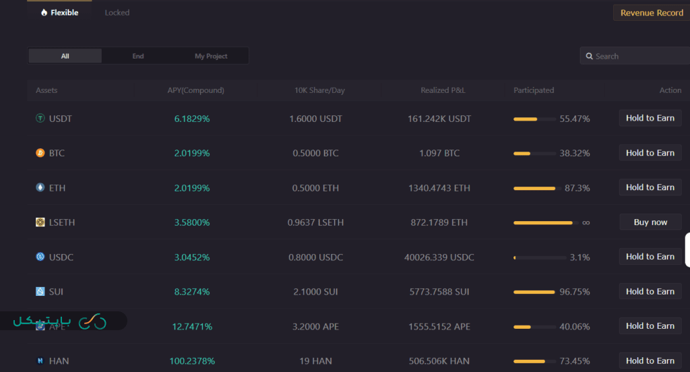Click Hold to Earn for SUI

[x=650, y=292]
